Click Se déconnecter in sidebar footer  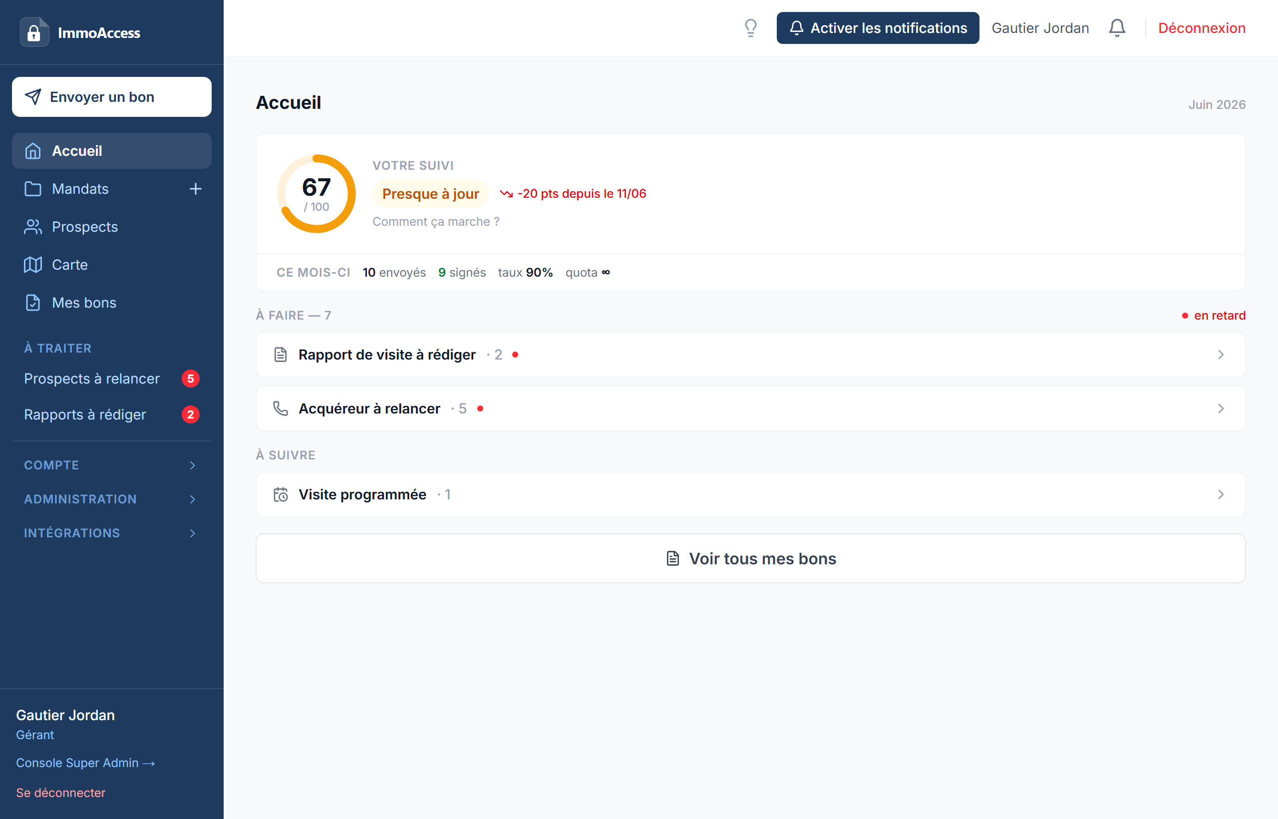click(60, 793)
